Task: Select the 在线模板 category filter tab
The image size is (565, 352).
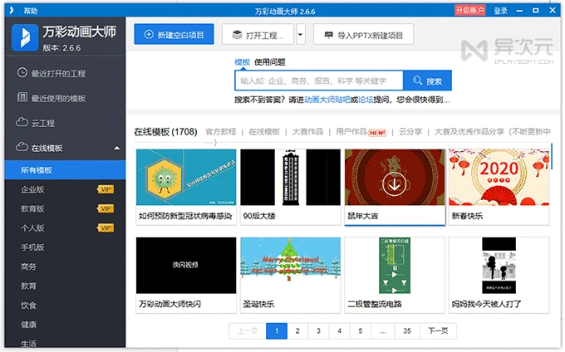Action: [x=264, y=132]
